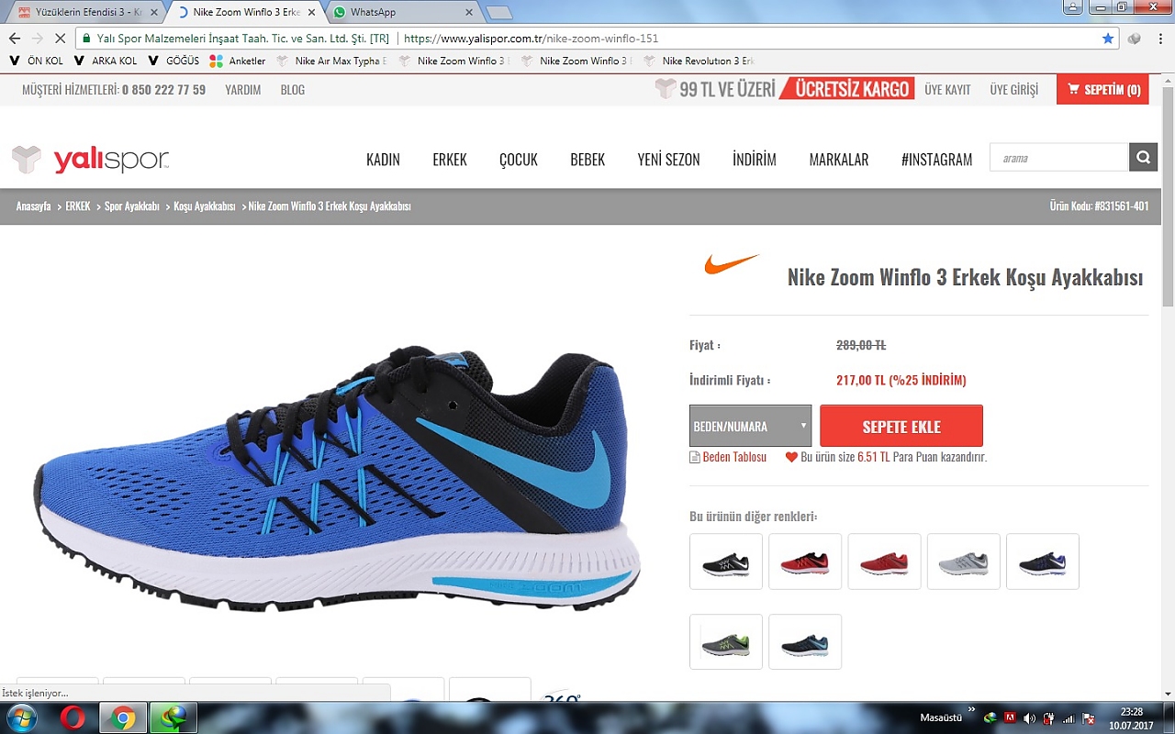Open the ERKEK menu
Image resolution: width=1175 pixels, height=734 pixels.
coord(450,160)
